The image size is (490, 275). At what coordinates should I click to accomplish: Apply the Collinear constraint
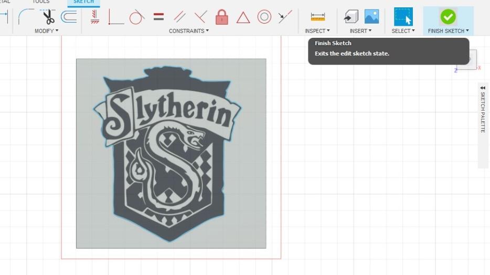click(x=285, y=17)
